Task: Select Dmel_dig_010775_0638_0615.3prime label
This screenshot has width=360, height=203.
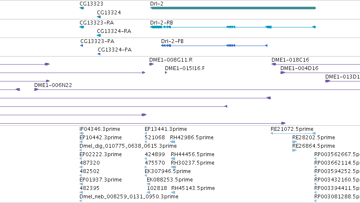Action: (128, 146)
